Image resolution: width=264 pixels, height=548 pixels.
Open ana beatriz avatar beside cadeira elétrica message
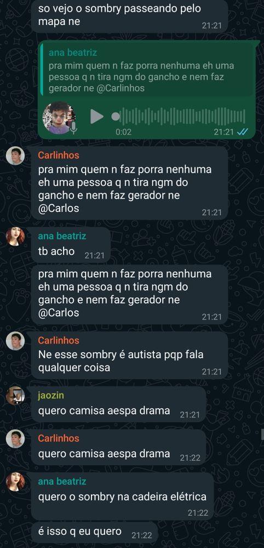(x=15, y=482)
